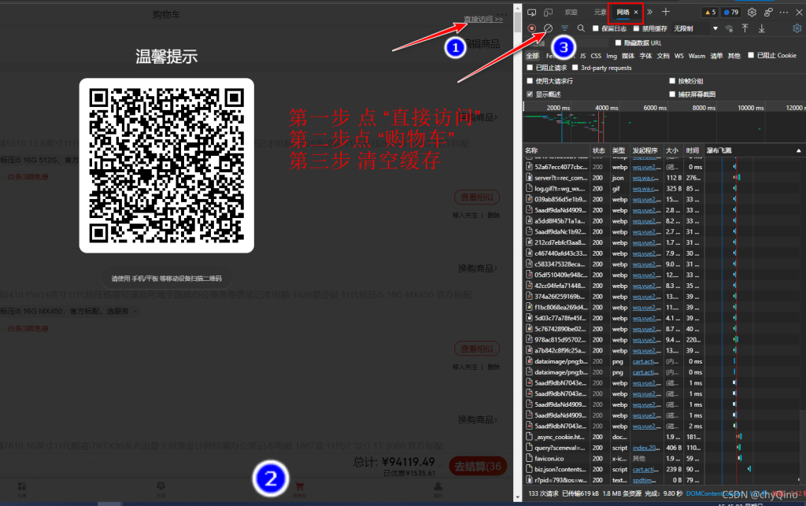This screenshot has height=506, width=806.
Task: Uncheck 显示概述 checkbox
Action: (x=530, y=94)
